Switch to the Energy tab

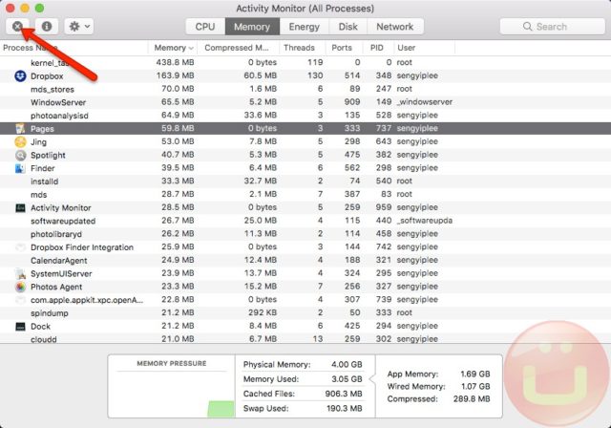[304, 27]
